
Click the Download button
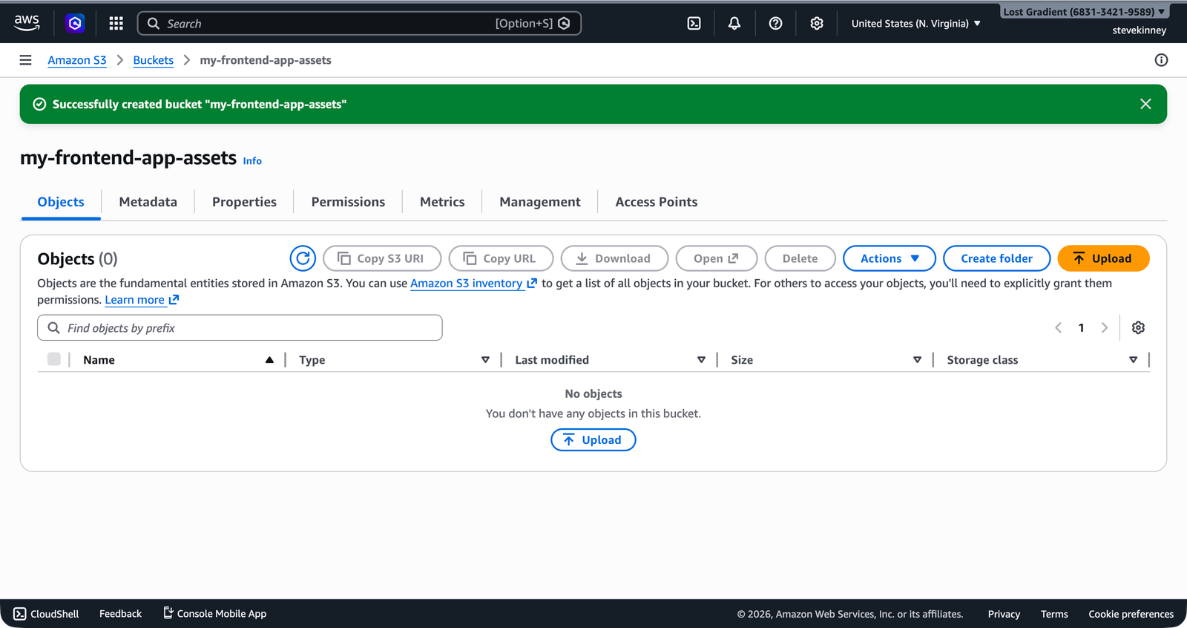point(614,258)
